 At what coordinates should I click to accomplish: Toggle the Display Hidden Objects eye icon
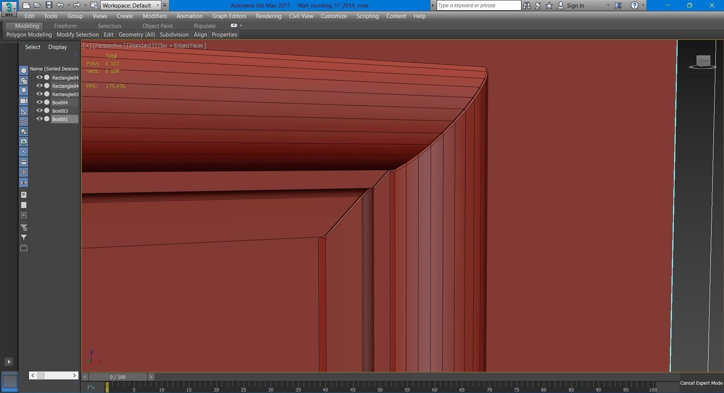pyautogui.click(x=24, y=183)
